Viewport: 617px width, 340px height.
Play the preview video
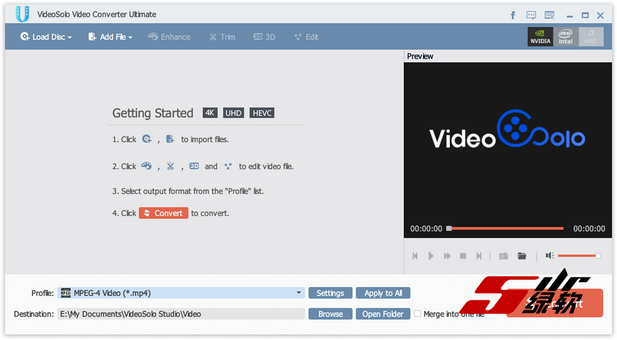[x=431, y=256]
